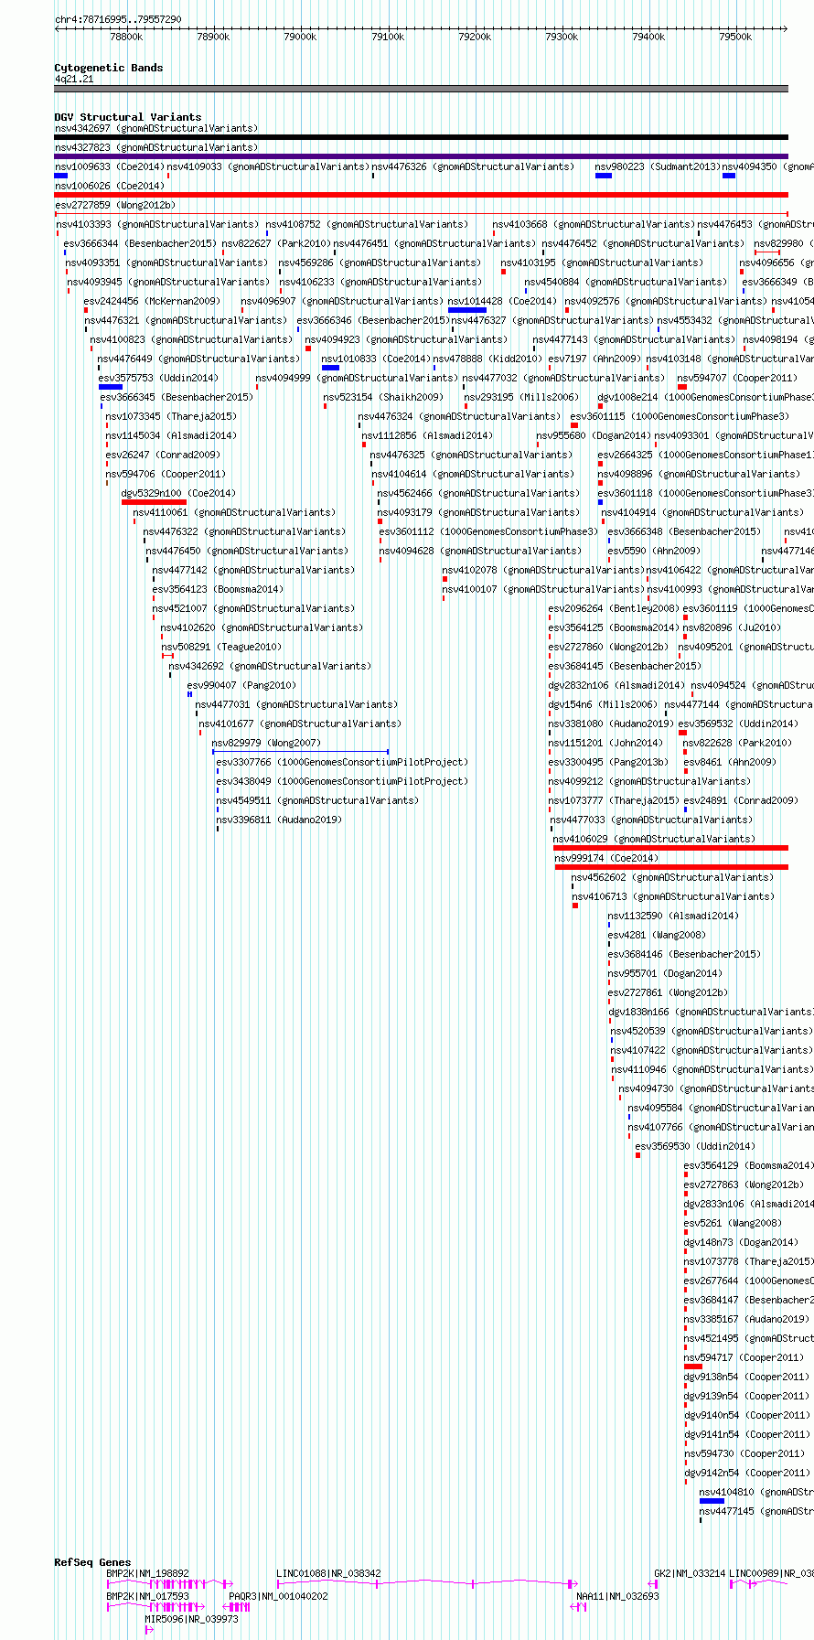Click esv7197 (Ahn2009) label
The width and height of the screenshot is (814, 1640).
pos(594,359)
